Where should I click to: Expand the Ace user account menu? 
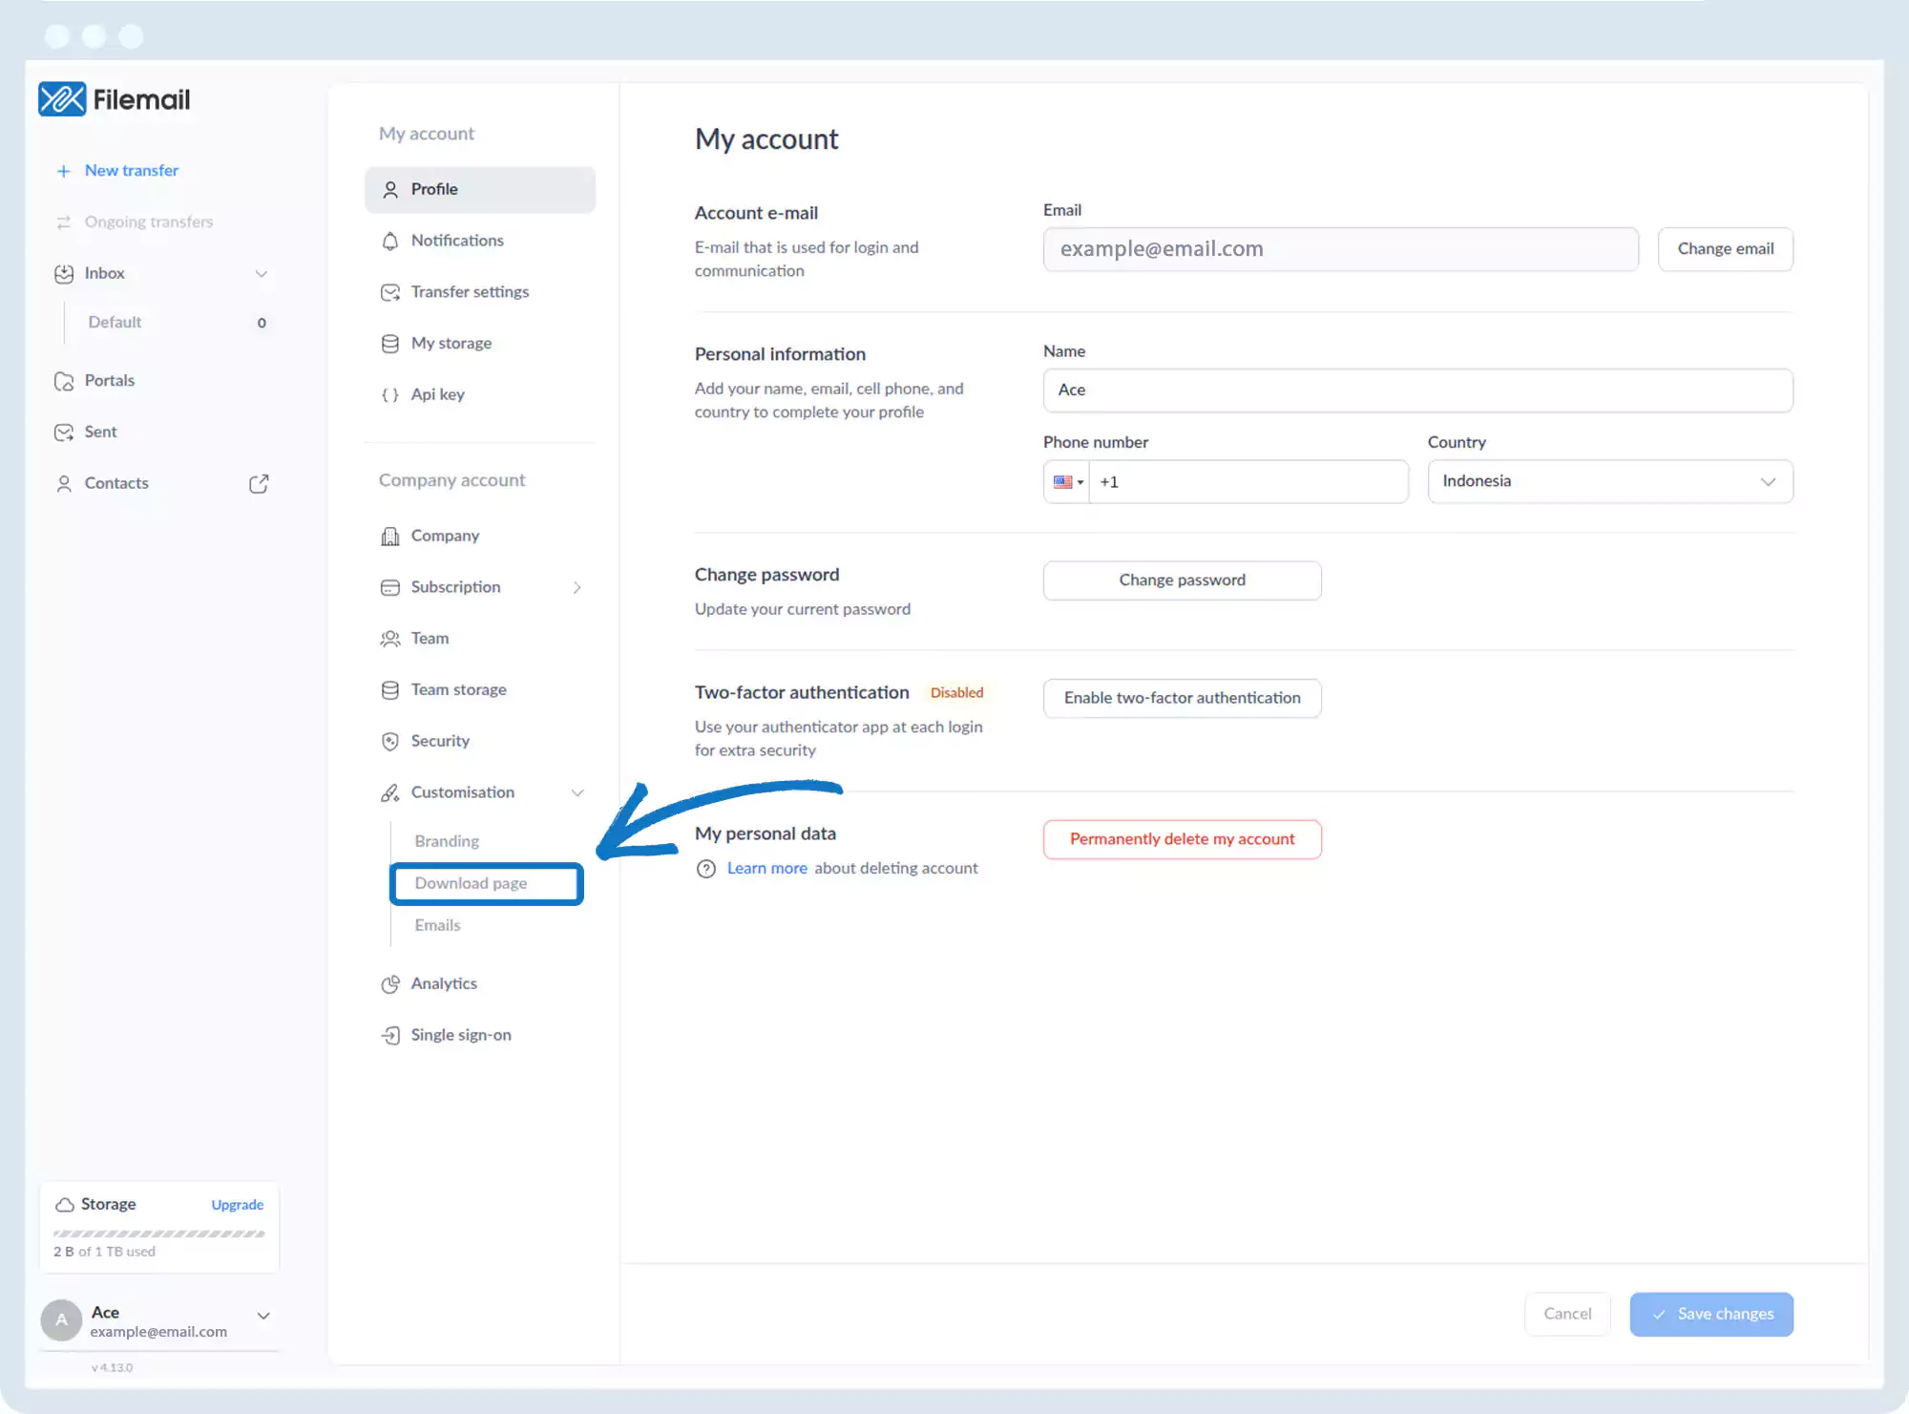click(263, 1317)
